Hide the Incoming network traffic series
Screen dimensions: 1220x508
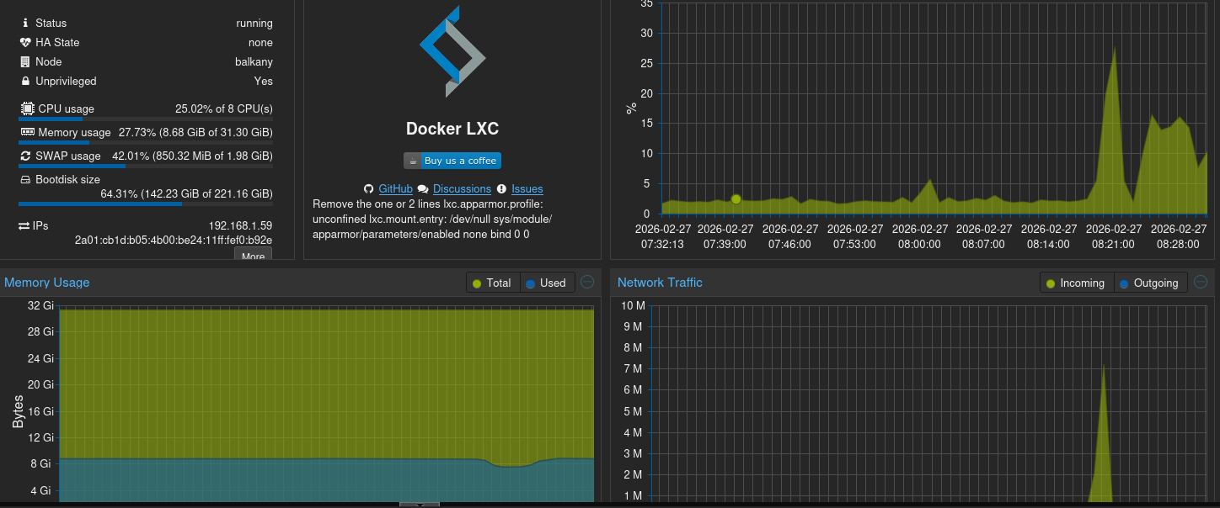click(1076, 283)
